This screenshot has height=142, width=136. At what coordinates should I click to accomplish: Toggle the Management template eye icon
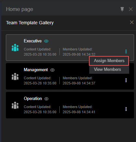[53, 70]
